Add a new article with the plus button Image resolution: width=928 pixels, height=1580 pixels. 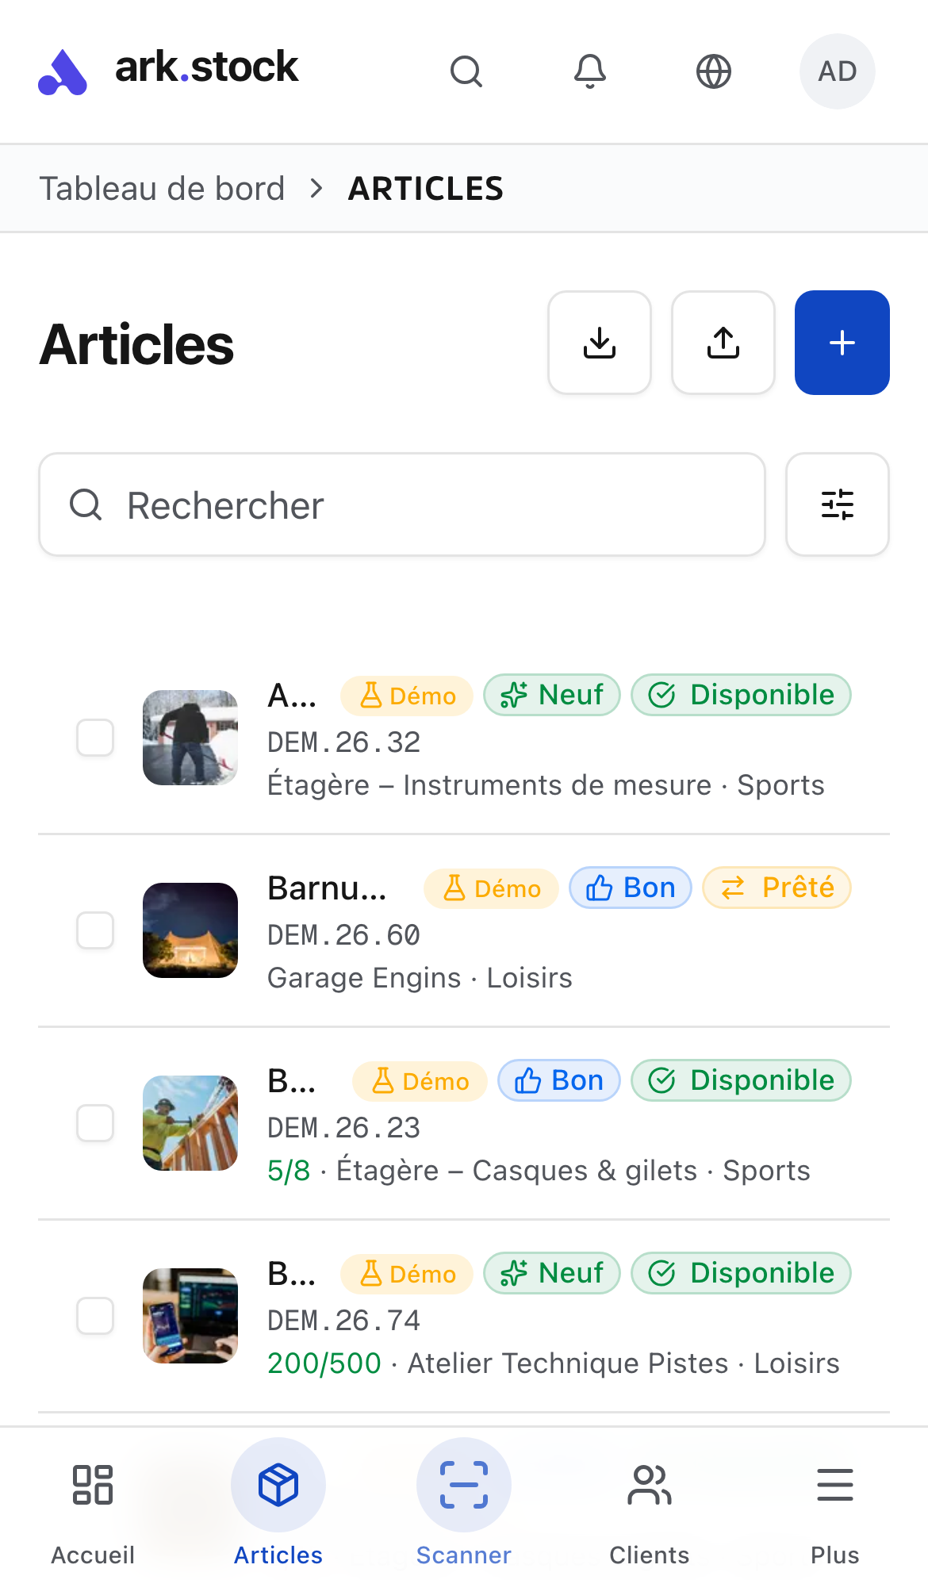[842, 343]
